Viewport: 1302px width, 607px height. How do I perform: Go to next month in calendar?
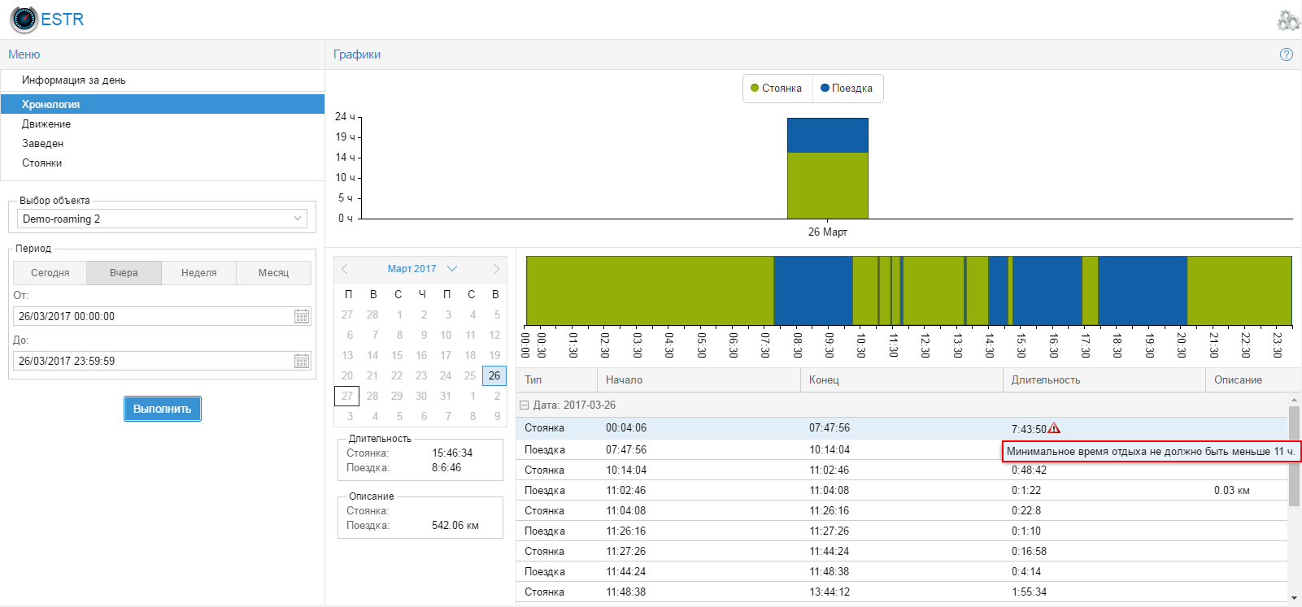(496, 269)
